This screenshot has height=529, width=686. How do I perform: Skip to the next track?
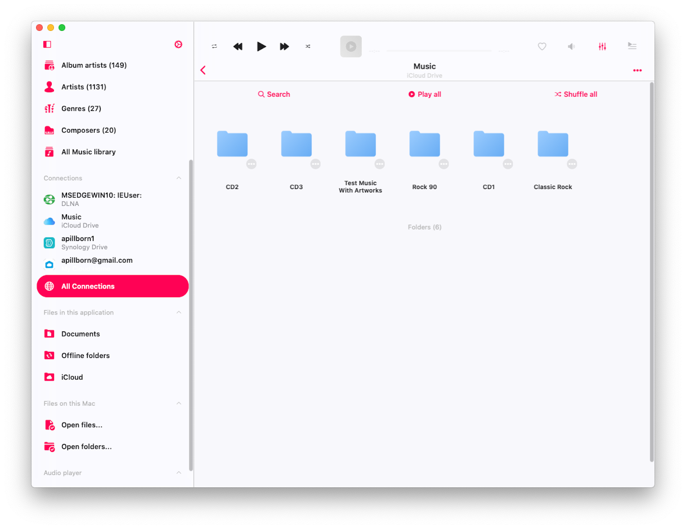[284, 47]
